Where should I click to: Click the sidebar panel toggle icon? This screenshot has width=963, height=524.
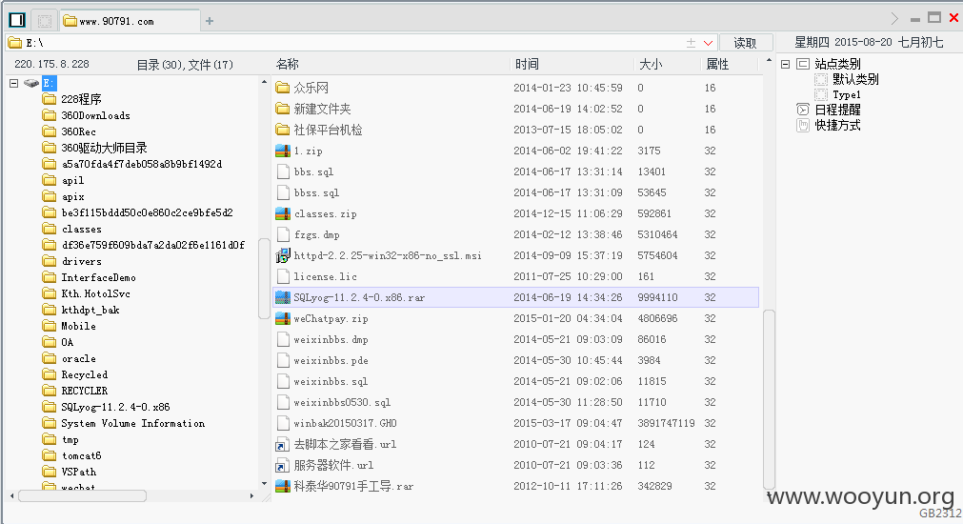click(x=17, y=20)
